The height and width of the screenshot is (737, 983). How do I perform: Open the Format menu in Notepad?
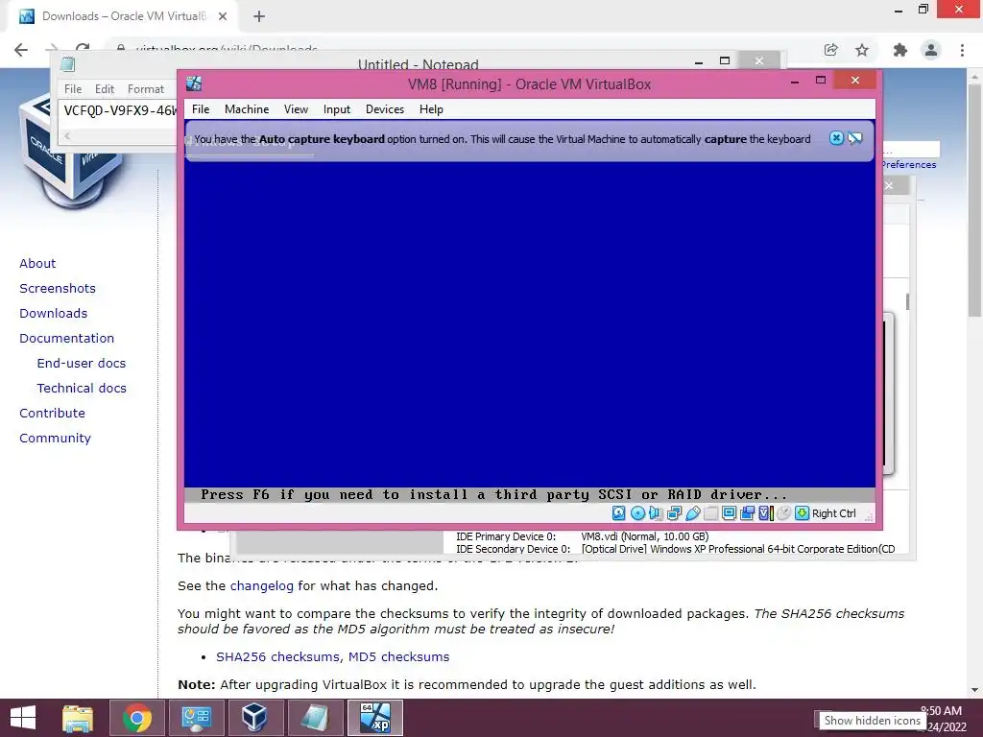coord(146,89)
